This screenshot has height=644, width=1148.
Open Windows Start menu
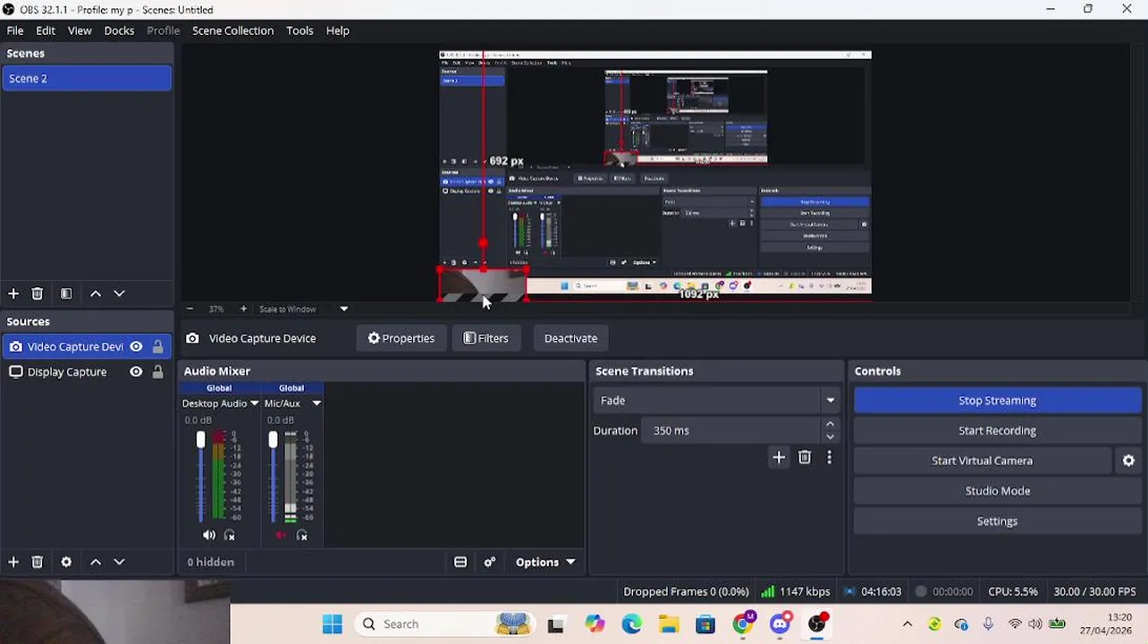click(x=333, y=624)
